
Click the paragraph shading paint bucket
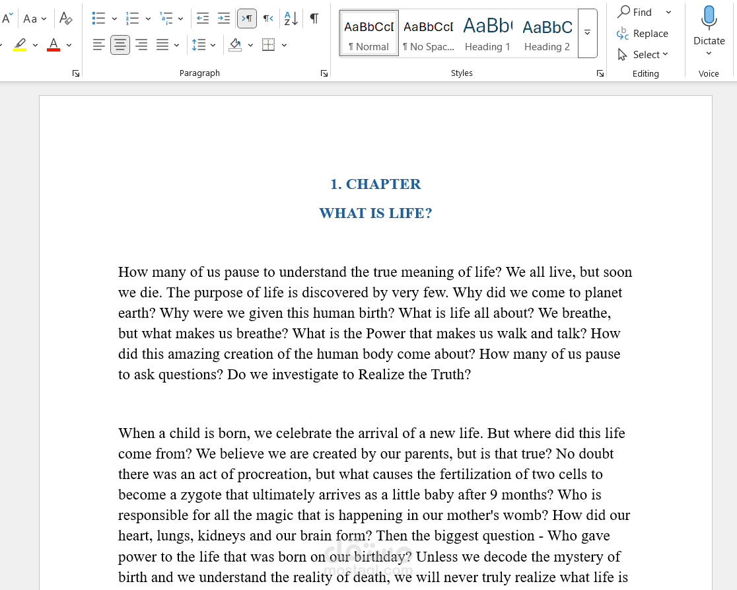[x=235, y=45]
